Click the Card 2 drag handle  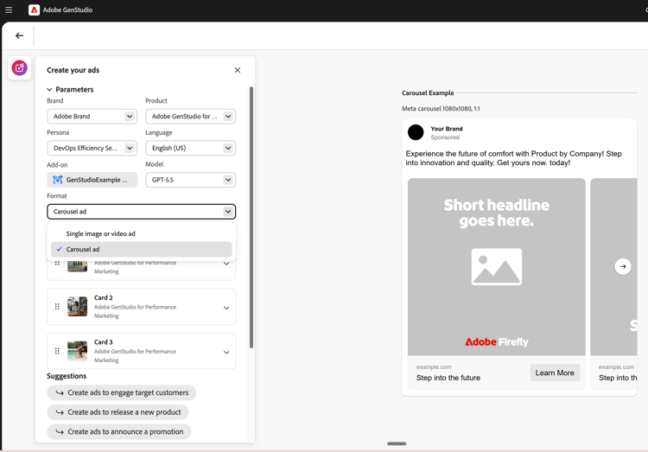57,307
